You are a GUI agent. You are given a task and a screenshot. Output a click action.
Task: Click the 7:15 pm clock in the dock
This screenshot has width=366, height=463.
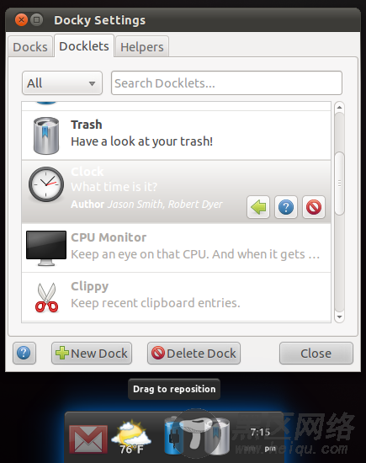260,440
